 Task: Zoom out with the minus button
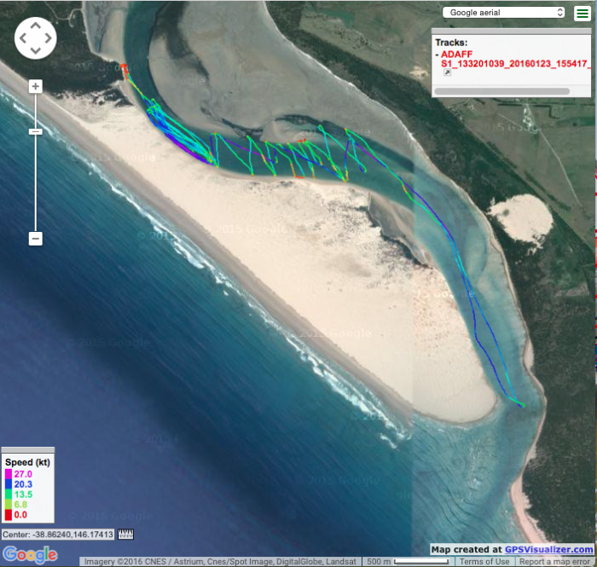(x=36, y=239)
